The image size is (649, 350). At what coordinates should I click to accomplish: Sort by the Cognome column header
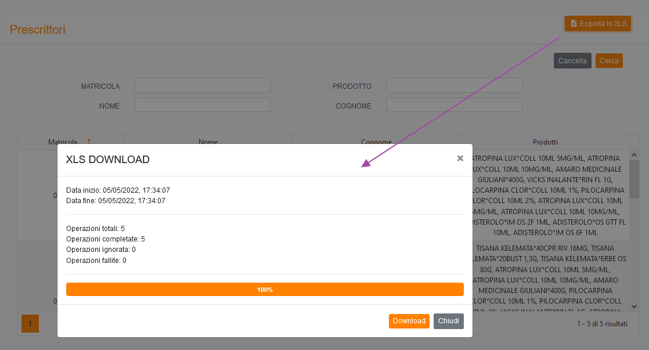point(376,142)
